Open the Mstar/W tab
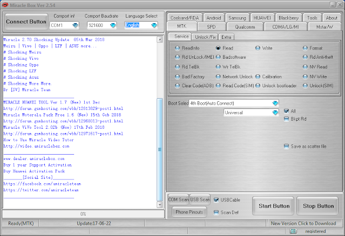Viewport: 345px width, 236px height. tap(324, 27)
